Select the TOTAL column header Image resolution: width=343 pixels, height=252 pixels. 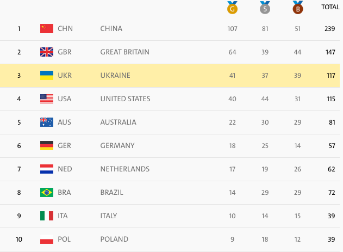[330, 7]
